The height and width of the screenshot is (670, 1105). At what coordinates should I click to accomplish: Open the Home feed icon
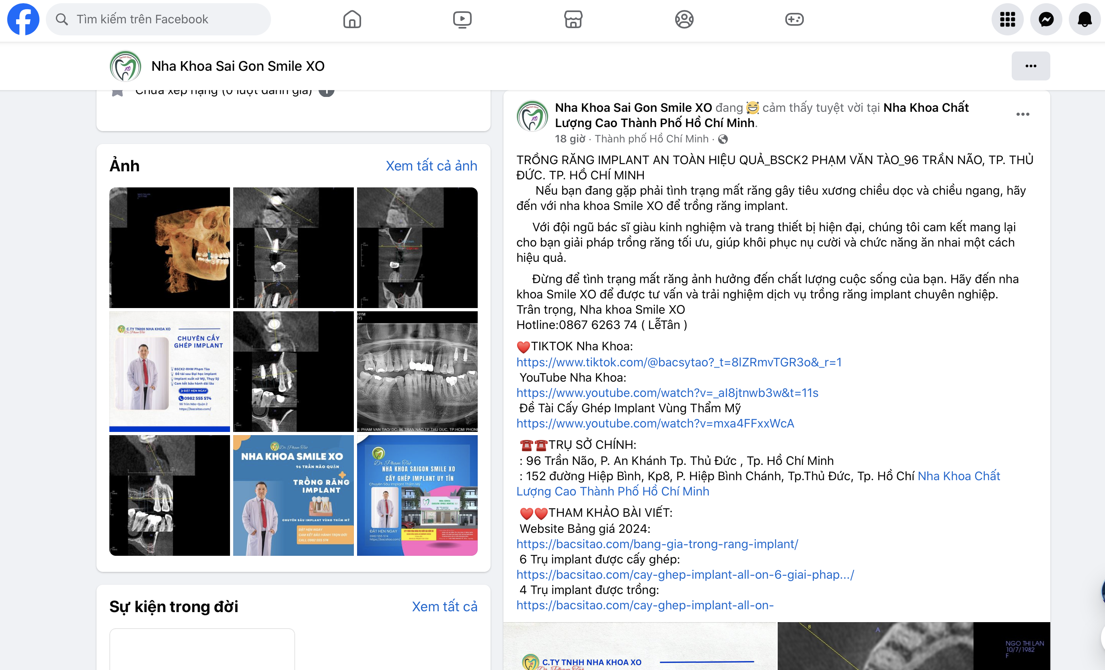click(x=352, y=19)
